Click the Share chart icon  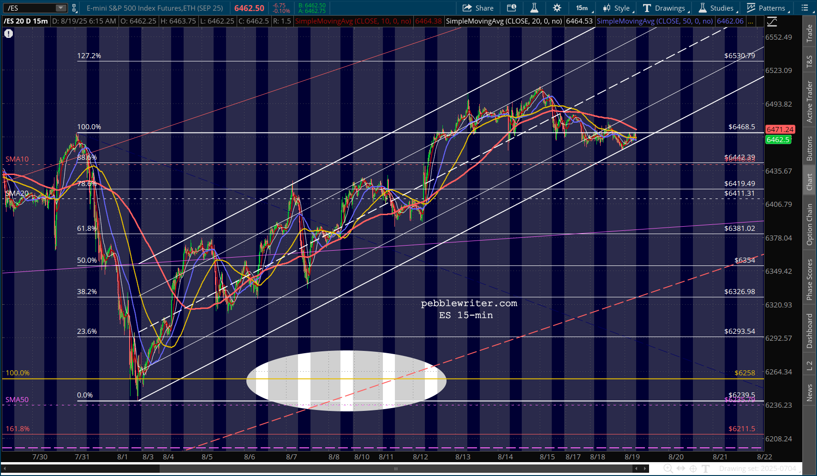[478, 8]
